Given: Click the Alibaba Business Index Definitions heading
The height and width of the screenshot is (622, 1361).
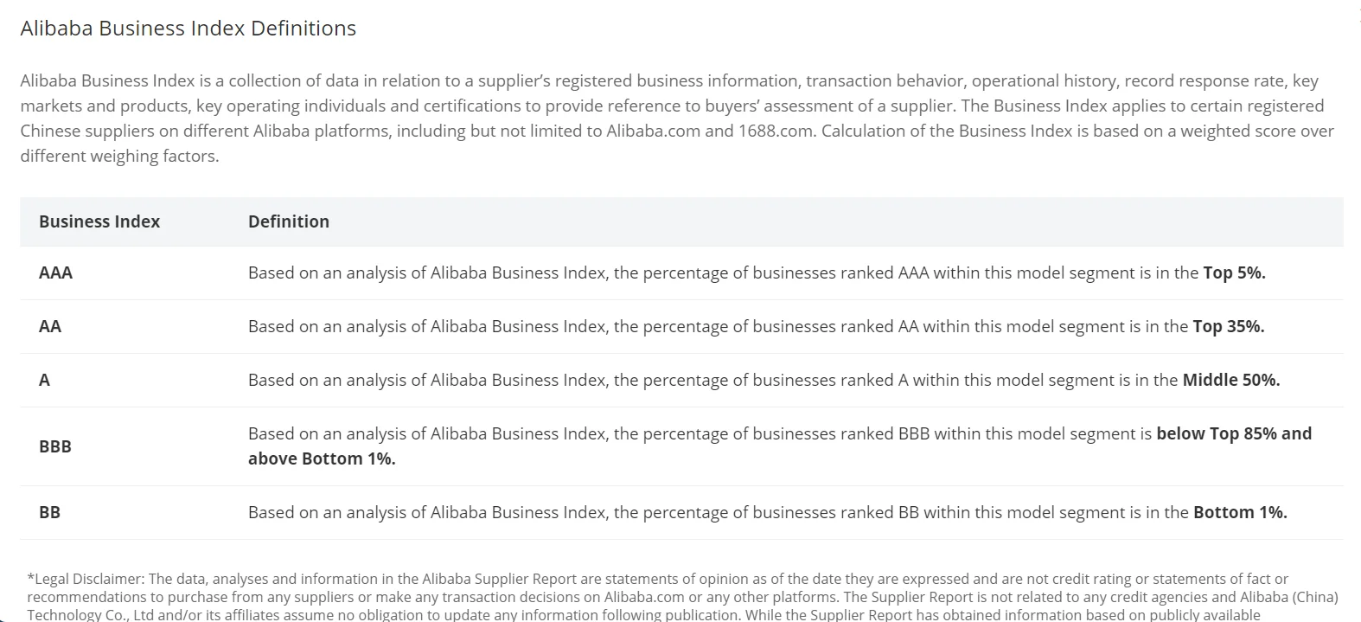Looking at the screenshot, I should tap(188, 29).
